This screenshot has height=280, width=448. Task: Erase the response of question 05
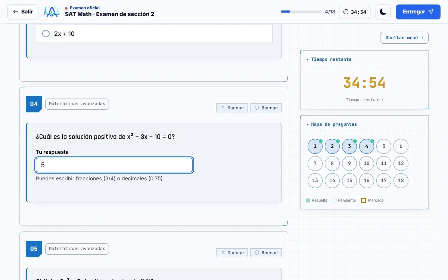[x=266, y=253]
